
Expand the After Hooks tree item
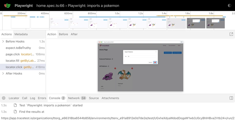click(3, 74)
